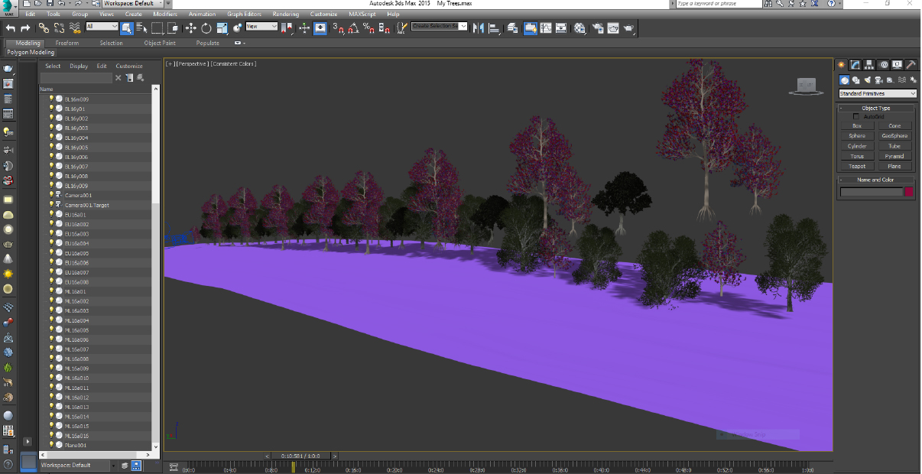This screenshot has width=922, height=474.
Task: Select the Select and Move tool
Action: (x=190, y=28)
